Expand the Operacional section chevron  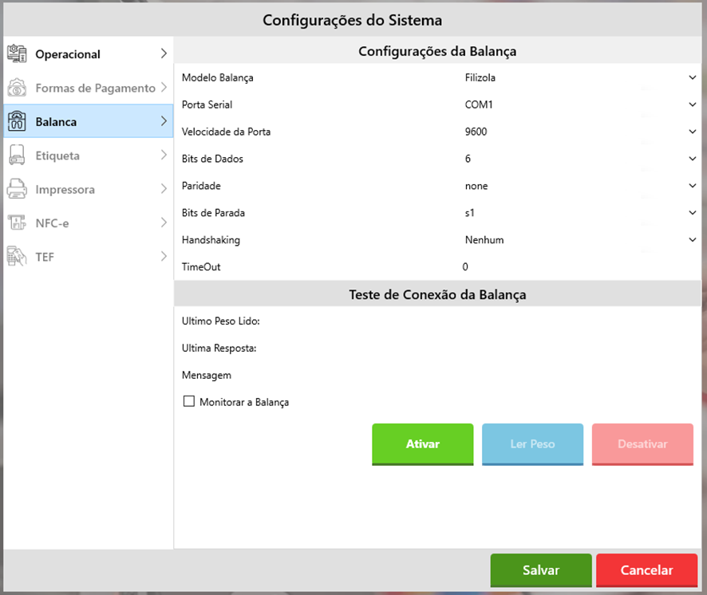tap(164, 54)
